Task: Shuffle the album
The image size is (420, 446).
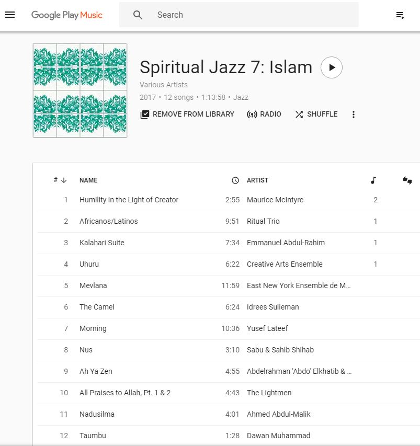Action: click(x=316, y=115)
